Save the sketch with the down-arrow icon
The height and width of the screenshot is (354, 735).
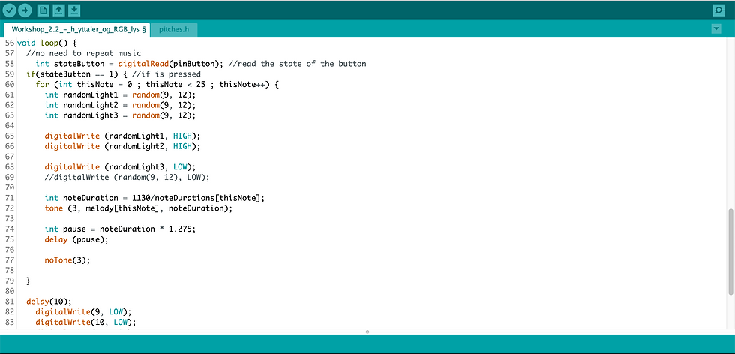coord(74,10)
